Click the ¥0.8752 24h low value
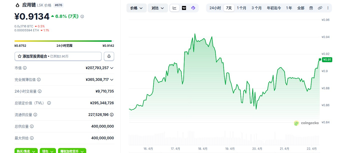This screenshot has height=153, width=340. [20, 46]
